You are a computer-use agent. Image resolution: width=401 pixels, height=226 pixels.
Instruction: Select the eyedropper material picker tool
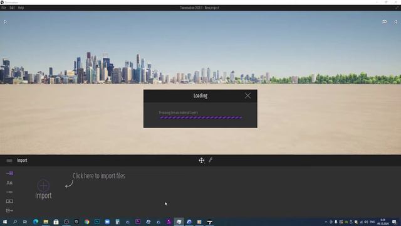pyautogui.click(x=211, y=160)
